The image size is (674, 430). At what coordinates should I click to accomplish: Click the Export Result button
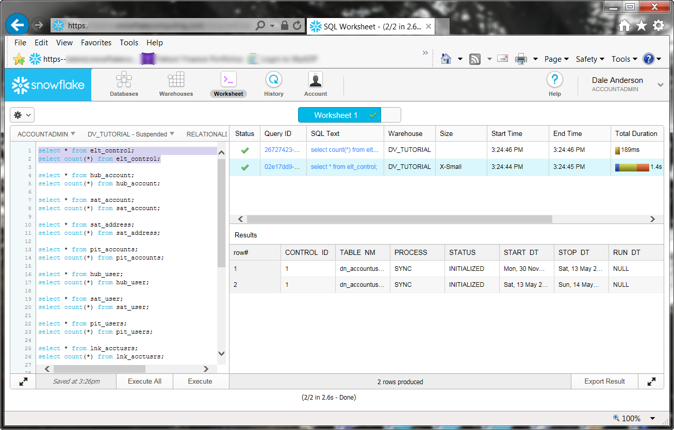click(x=604, y=382)
